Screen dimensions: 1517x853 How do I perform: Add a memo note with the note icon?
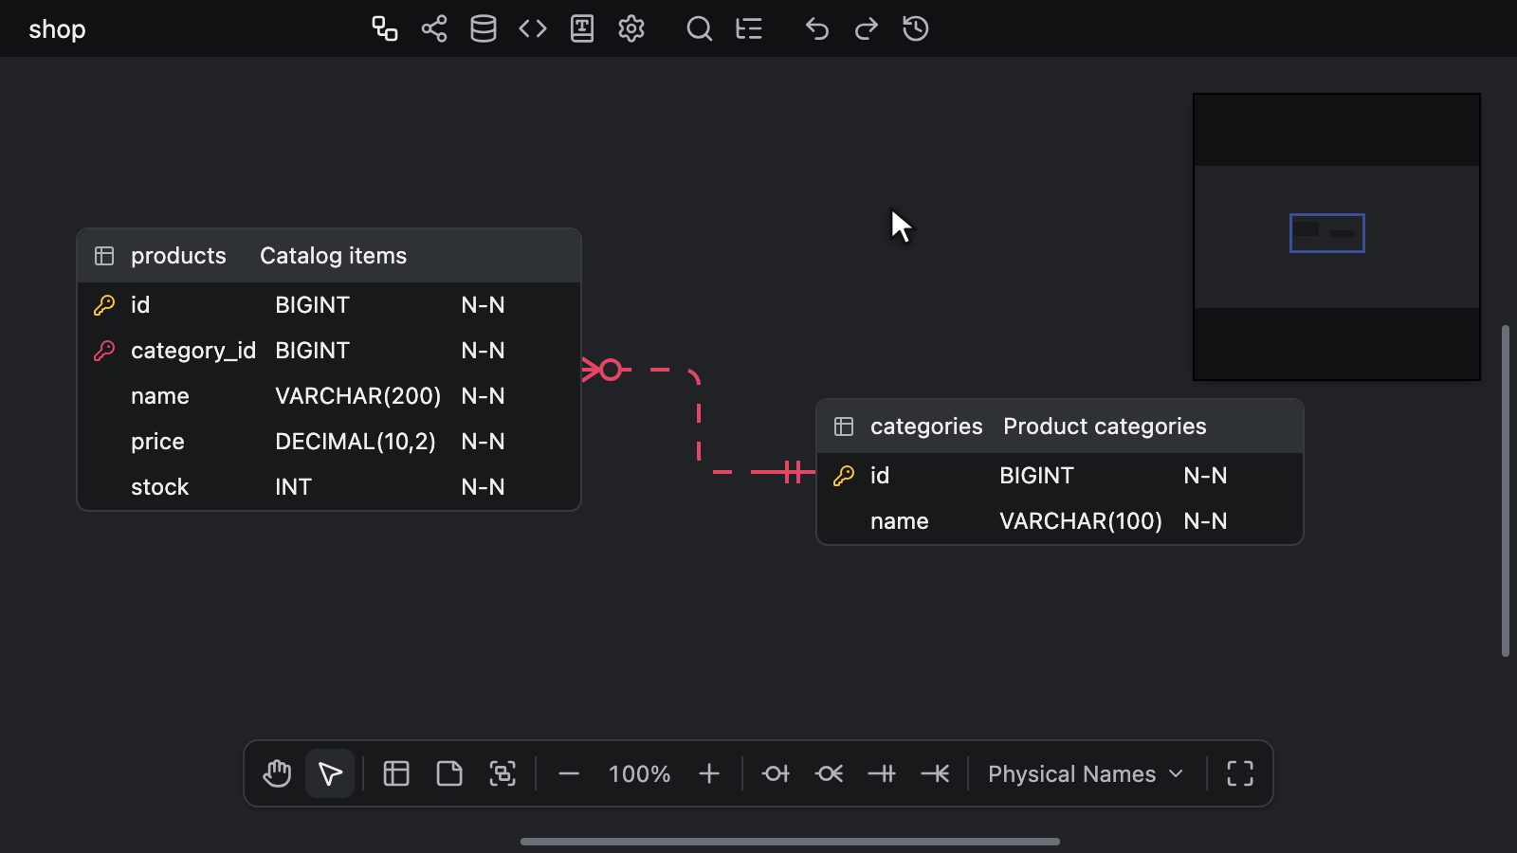click(449, 773)
